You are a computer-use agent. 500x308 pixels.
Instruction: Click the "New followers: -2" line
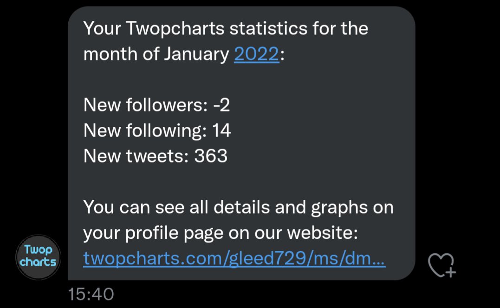(156, 106)
